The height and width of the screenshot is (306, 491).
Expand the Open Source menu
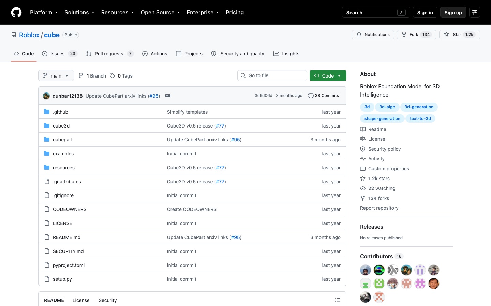click(x=160, y=12)
